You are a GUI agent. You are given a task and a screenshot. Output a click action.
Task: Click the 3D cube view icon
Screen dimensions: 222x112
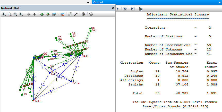[x=54, y=14]
